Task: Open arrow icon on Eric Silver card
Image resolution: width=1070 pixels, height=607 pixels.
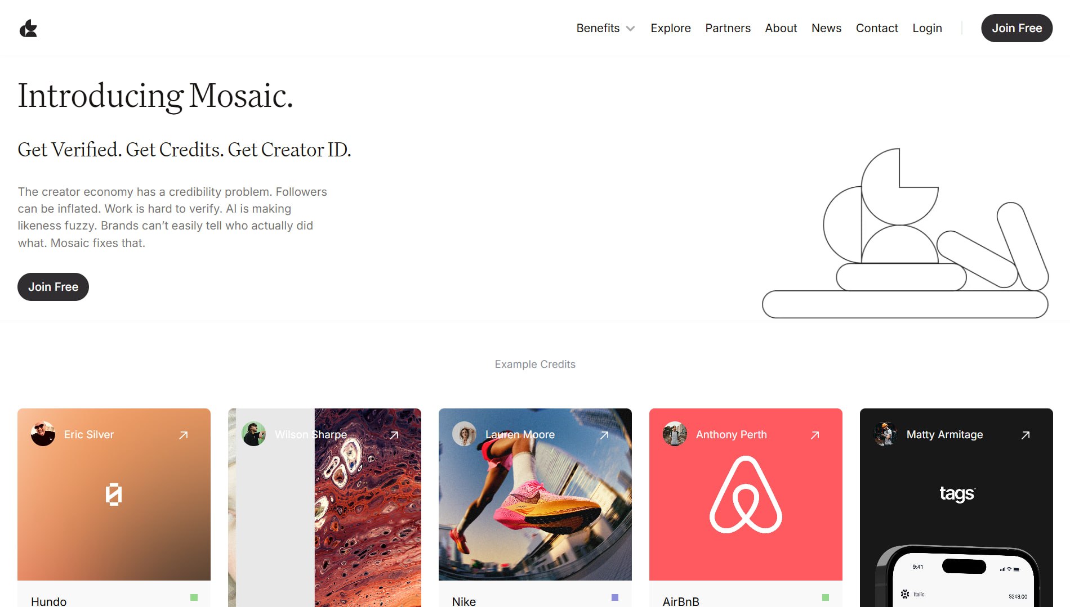Action: coord(184,435)
